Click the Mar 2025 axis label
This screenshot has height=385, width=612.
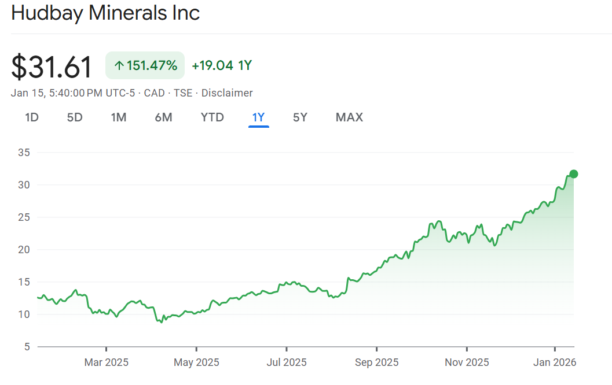107,362
